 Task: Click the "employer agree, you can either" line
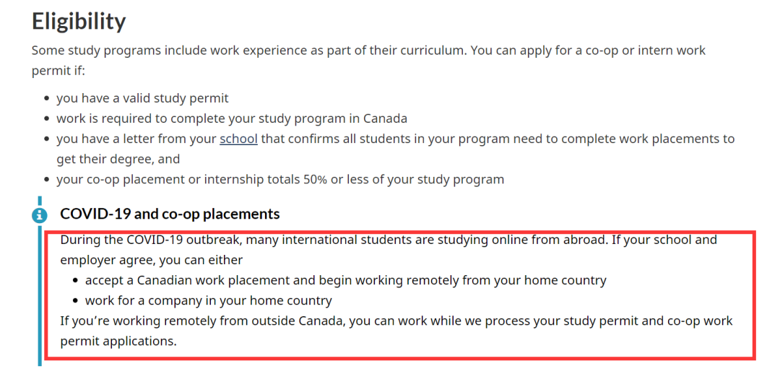(x=152, y=259)
